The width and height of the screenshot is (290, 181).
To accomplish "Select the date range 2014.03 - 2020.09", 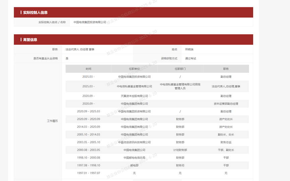I will (89, 127).
